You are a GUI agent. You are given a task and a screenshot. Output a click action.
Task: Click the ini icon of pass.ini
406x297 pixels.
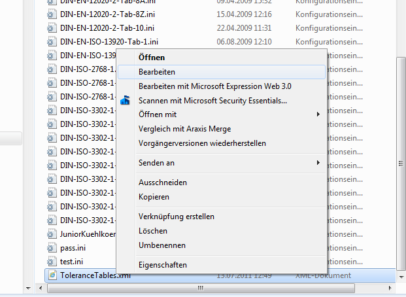pyautogui.click(x=52, y=248)
